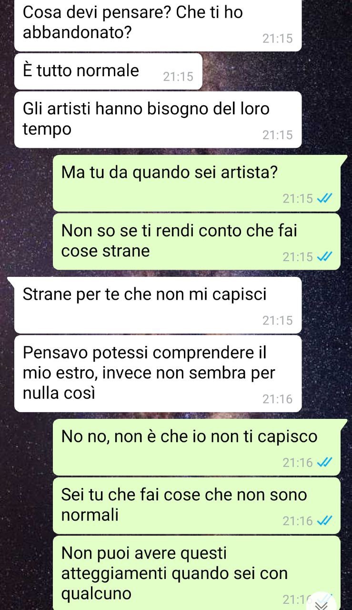
Task: Tap the 21:15 timestamp on 'Gli artisti hanno bisogno' message
Action: (277, 135)
